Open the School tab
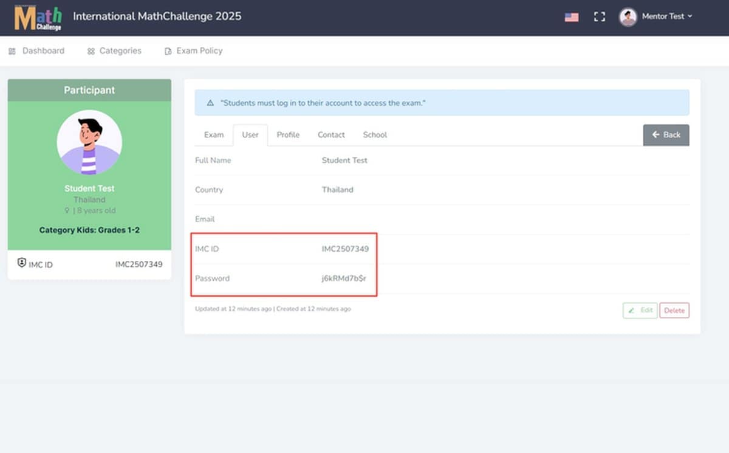This screenshot has height=453, width=729. (375, 135)
